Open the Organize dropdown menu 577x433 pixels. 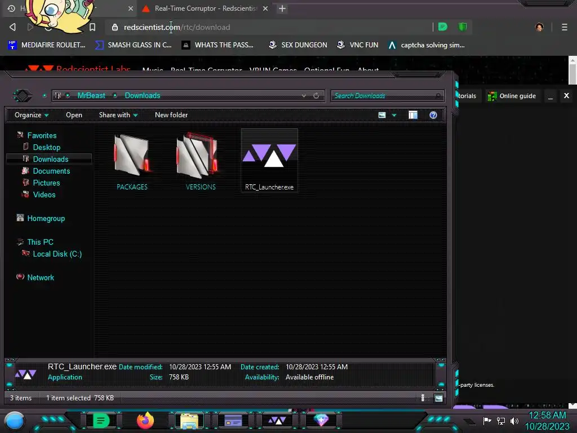[32, 115]
